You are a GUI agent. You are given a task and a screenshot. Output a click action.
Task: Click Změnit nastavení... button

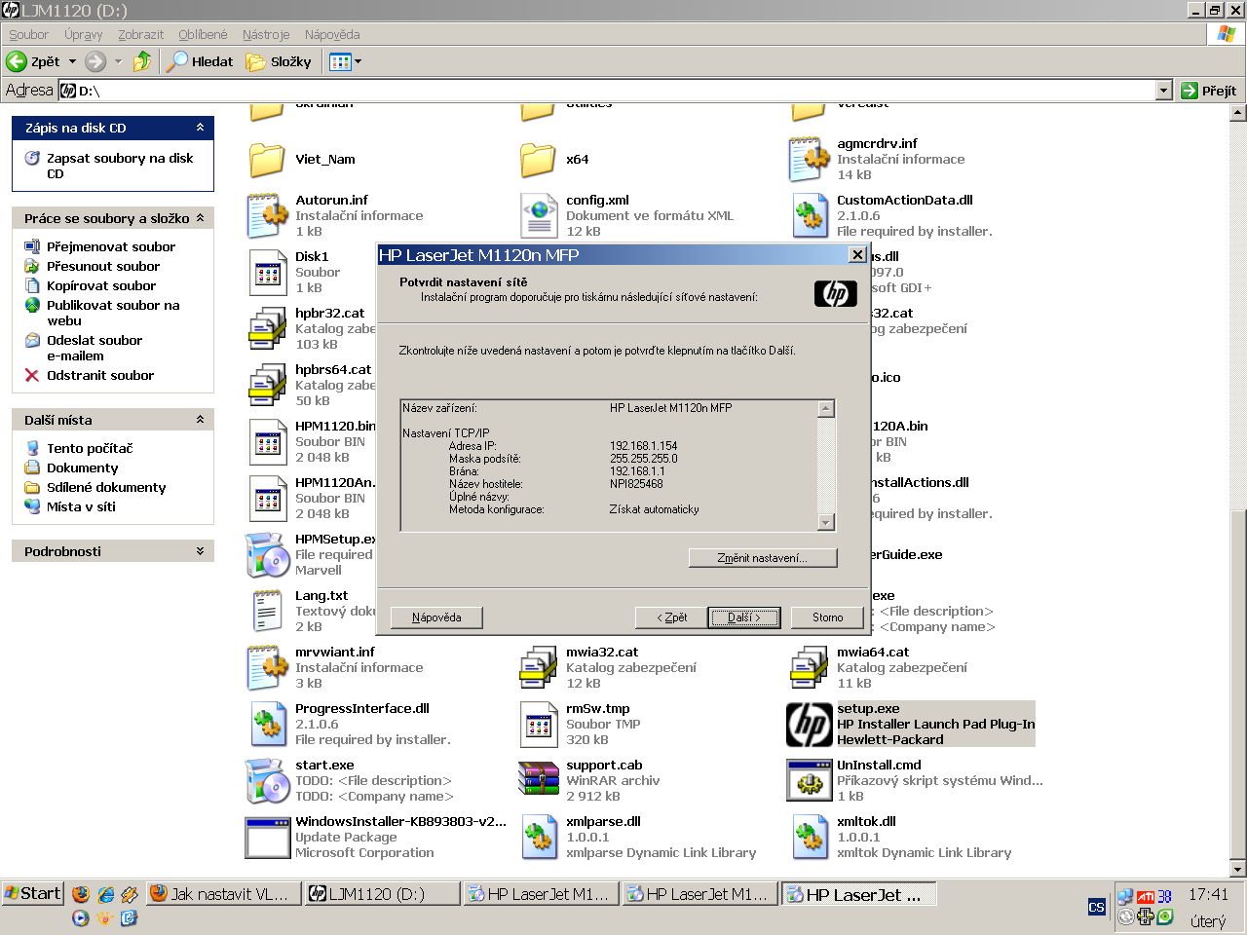762,558
